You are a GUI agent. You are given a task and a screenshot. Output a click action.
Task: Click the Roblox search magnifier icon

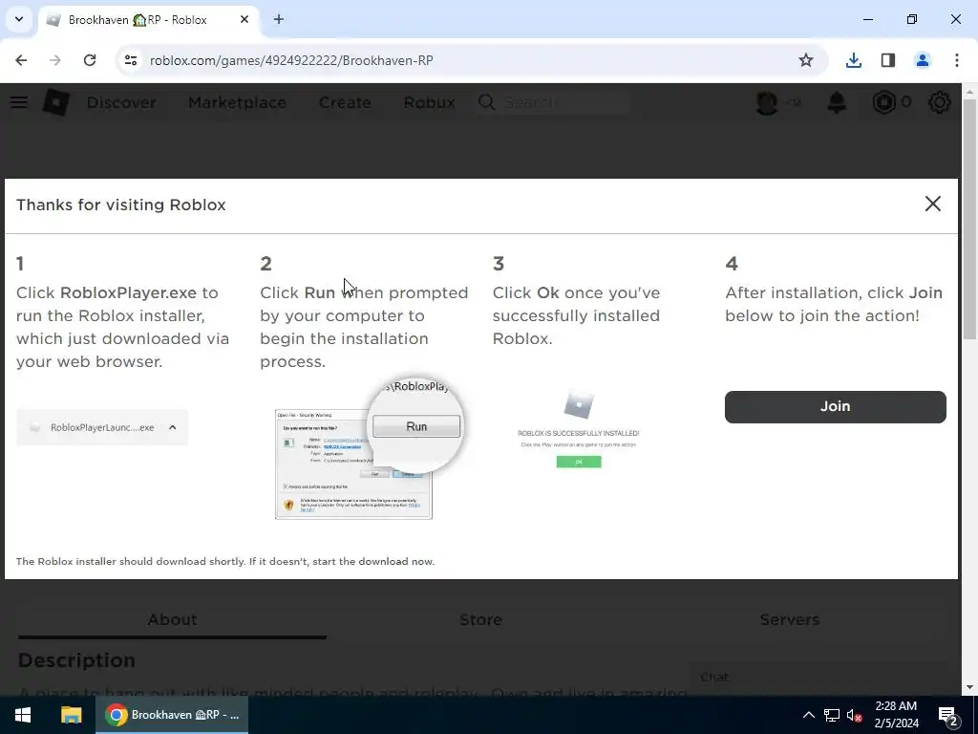[x=486, y=102]
